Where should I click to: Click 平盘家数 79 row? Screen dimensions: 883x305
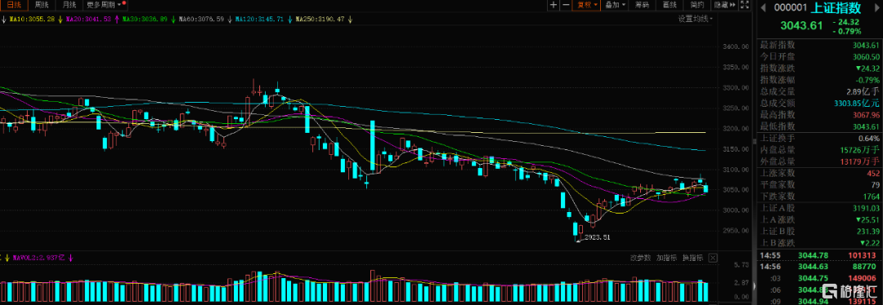pos(819,185)
